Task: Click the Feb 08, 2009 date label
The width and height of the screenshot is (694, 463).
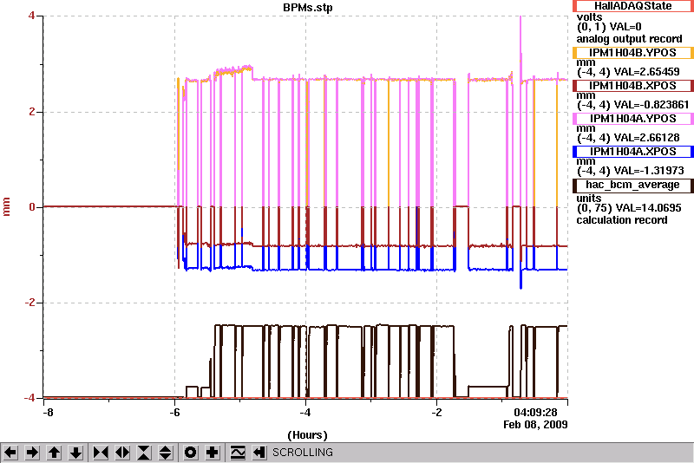Action: [x=535, y=425]
